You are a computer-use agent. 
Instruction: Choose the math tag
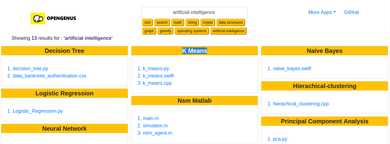(x=178, y=22)
